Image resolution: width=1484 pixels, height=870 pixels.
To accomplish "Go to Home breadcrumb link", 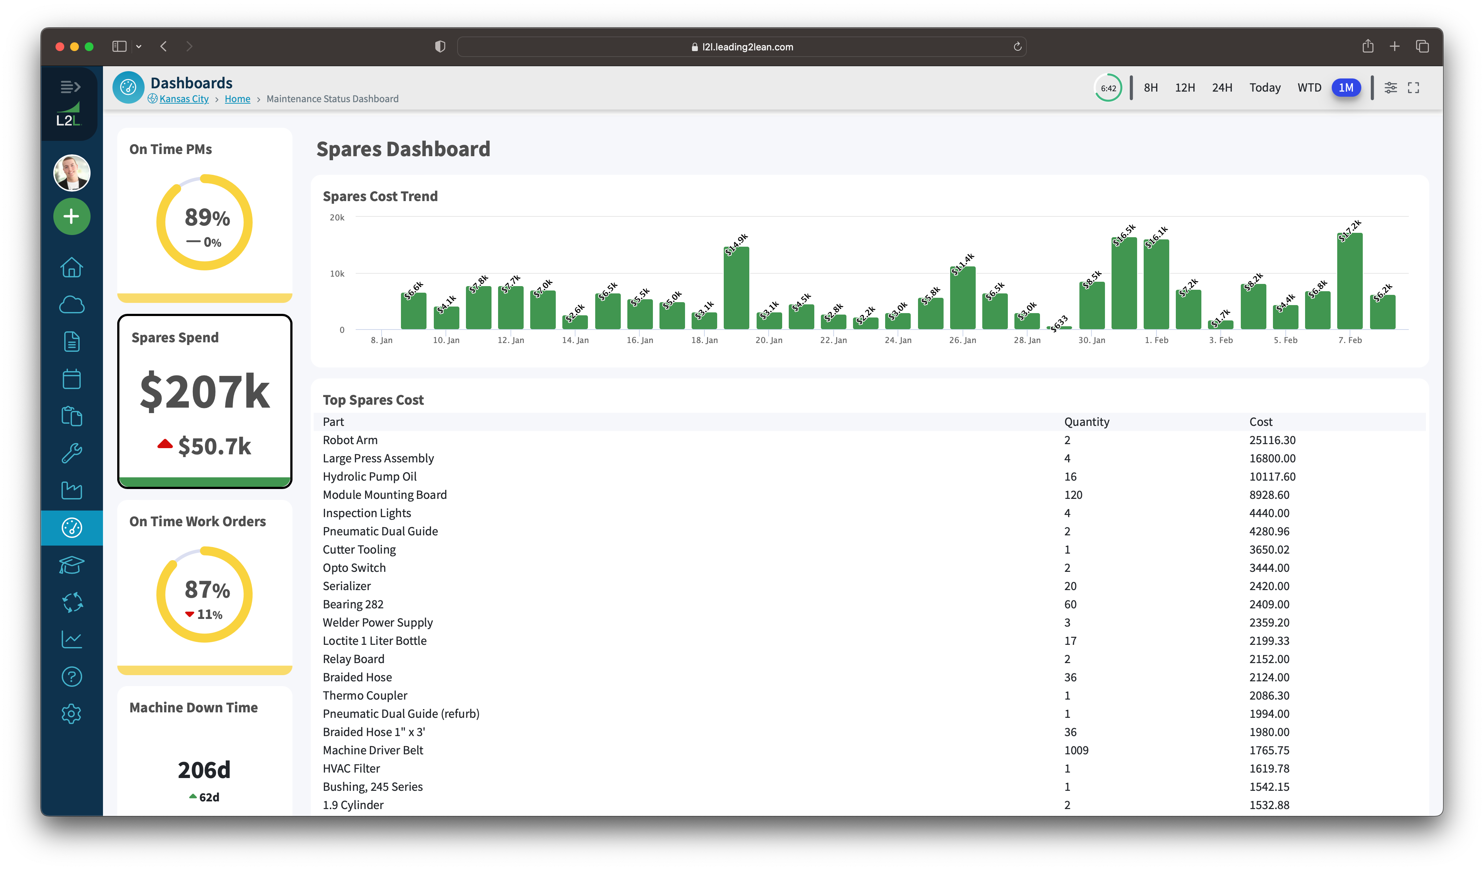I will pos(237,99).
